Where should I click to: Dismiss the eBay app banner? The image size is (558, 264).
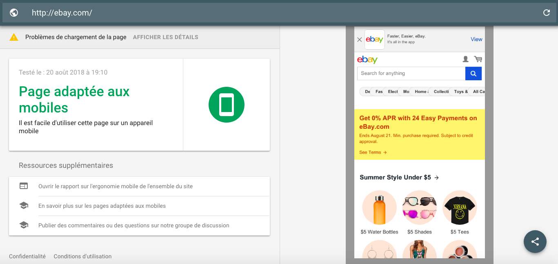coord(360,40)
